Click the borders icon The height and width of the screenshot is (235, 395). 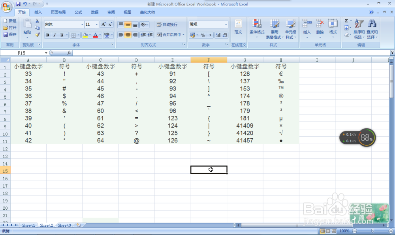[x=73, y=35]
